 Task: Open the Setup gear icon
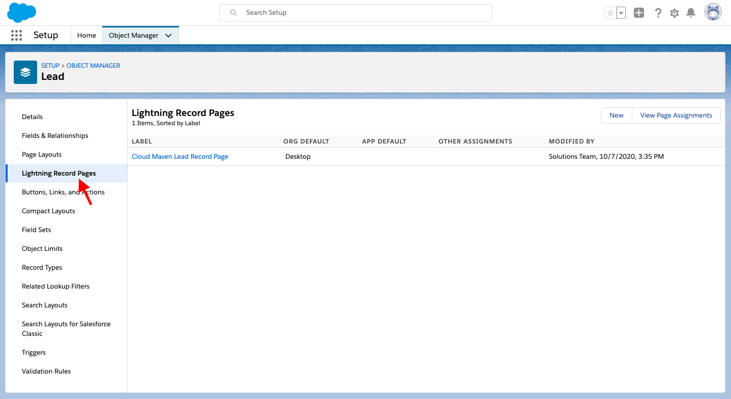click(675, 13)
